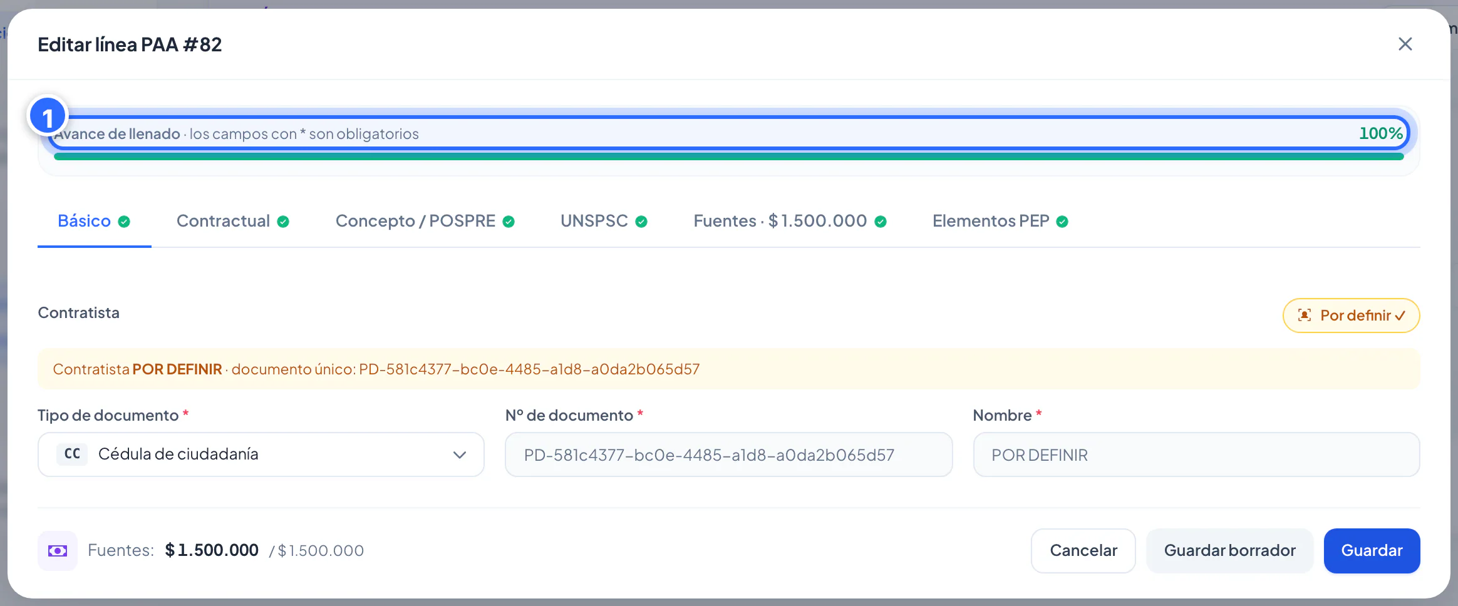This screenshot has height=606, width=1458.
Task: Click the green check beside Fuentes $1.500.000
Action: (881, 222)
